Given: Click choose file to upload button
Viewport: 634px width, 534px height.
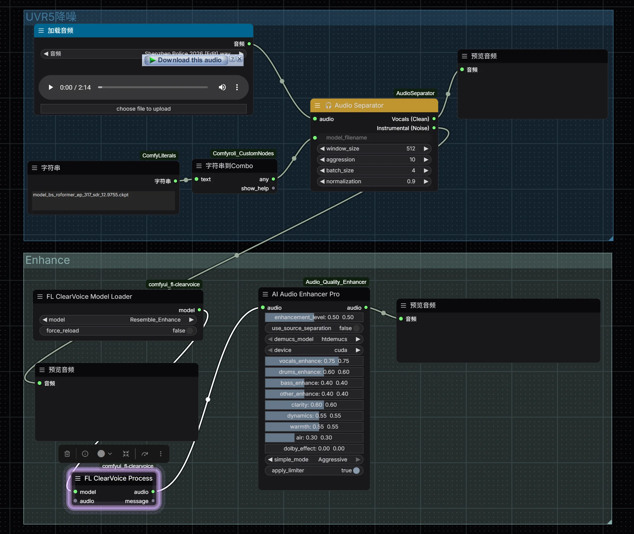Looking at the screenshot, I should tap(143, 109).
